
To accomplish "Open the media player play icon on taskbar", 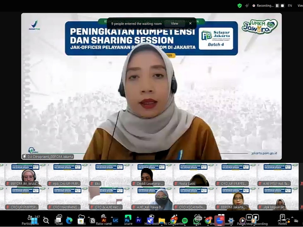I will [x=242, y=221].
